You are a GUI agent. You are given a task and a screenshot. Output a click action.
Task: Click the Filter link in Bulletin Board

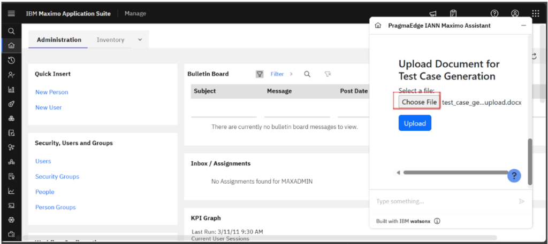(277, 74)
